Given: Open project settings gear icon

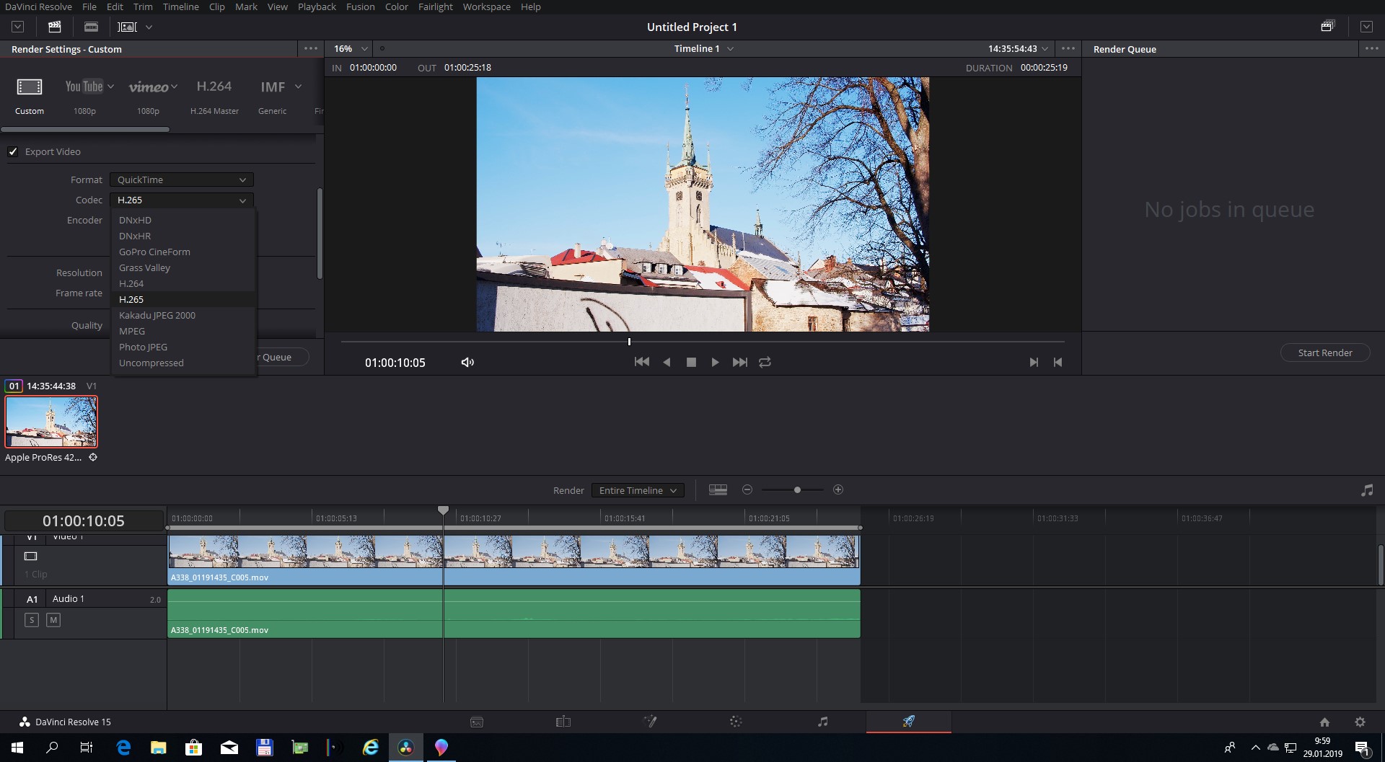Looking at the screenshot, I should [x=1360, y=722].
